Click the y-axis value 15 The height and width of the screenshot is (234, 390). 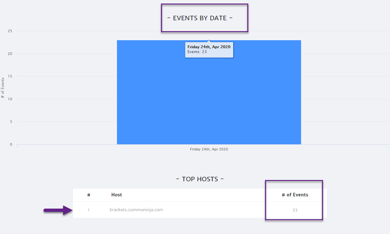pos(10,76)
